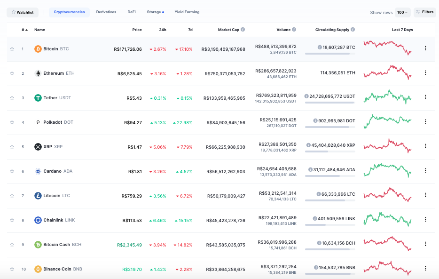
Task: Click the blue Litecoin logo icon
Action: tap(38, 196)
